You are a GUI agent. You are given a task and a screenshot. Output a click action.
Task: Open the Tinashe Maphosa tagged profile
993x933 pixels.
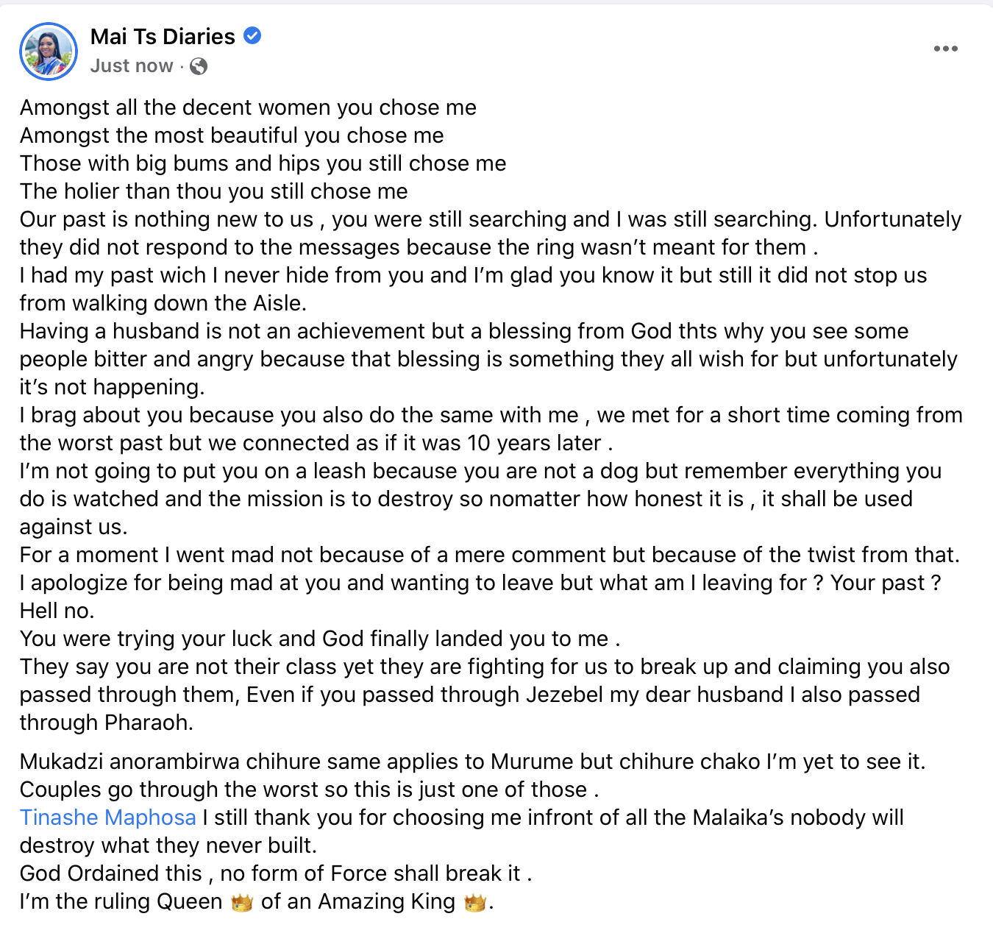108,817
